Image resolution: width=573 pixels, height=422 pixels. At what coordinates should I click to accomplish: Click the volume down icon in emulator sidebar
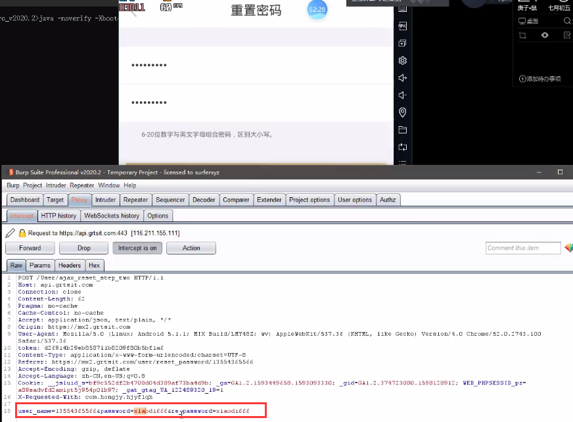point(403,95)
